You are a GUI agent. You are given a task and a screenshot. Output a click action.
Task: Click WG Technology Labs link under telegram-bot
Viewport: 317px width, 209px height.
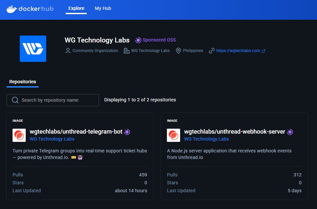click(x=52, y=139)
